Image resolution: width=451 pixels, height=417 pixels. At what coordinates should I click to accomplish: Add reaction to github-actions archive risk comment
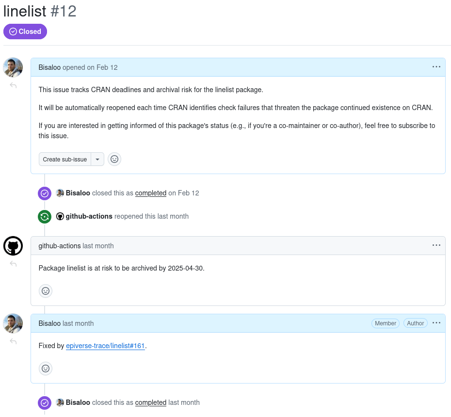click(46, 291)
